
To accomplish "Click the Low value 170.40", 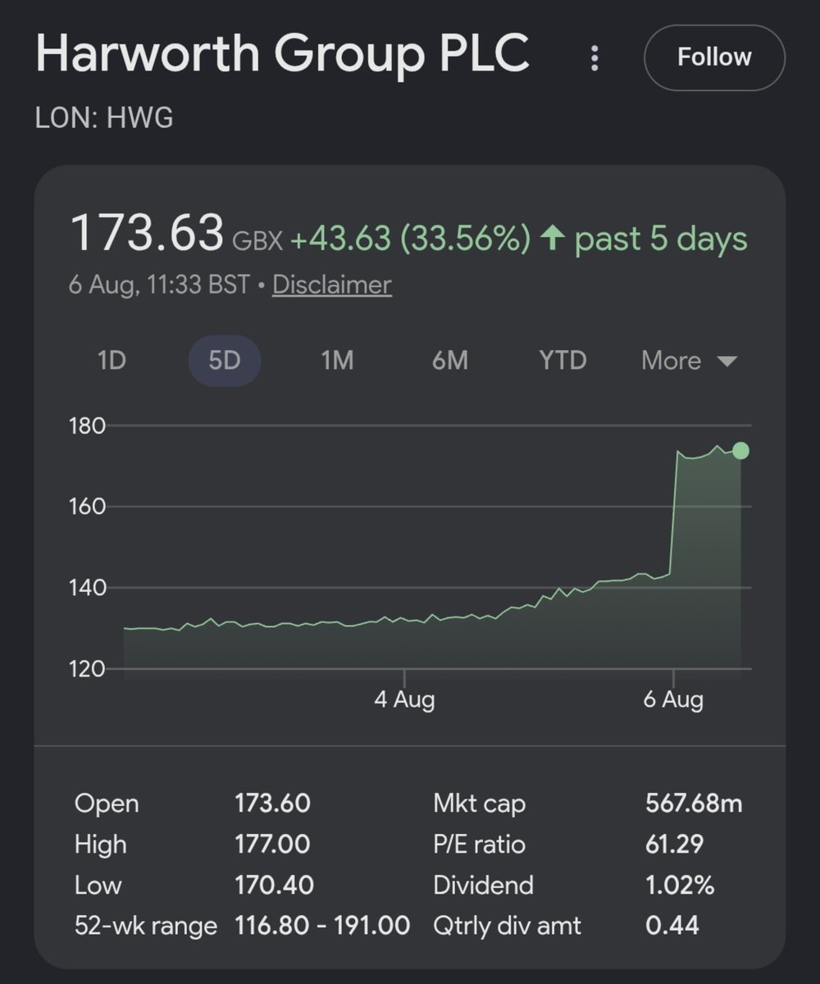I will pyautogui.click(x=274, y=885).
